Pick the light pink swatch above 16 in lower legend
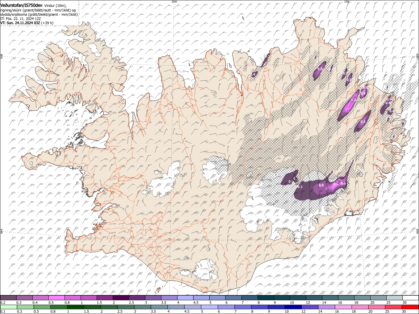Screen dimensions: 419x314 (x=343, y=307)
